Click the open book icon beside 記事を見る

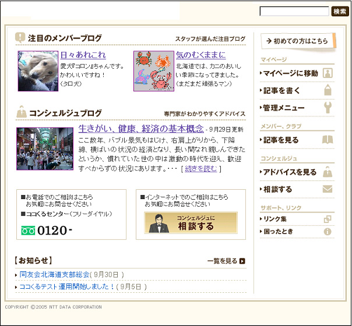[328, 140]
